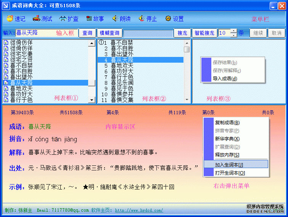Click the idiom input field

click(47, 33)
